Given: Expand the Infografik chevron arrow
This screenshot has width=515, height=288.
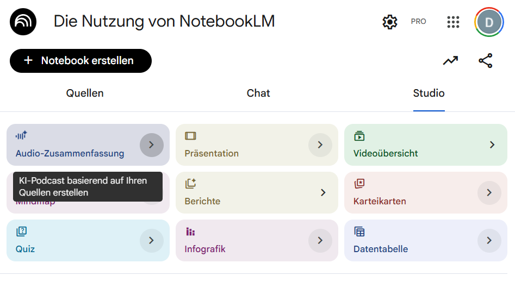Looking at the screenshot, I should click(320, 240).
